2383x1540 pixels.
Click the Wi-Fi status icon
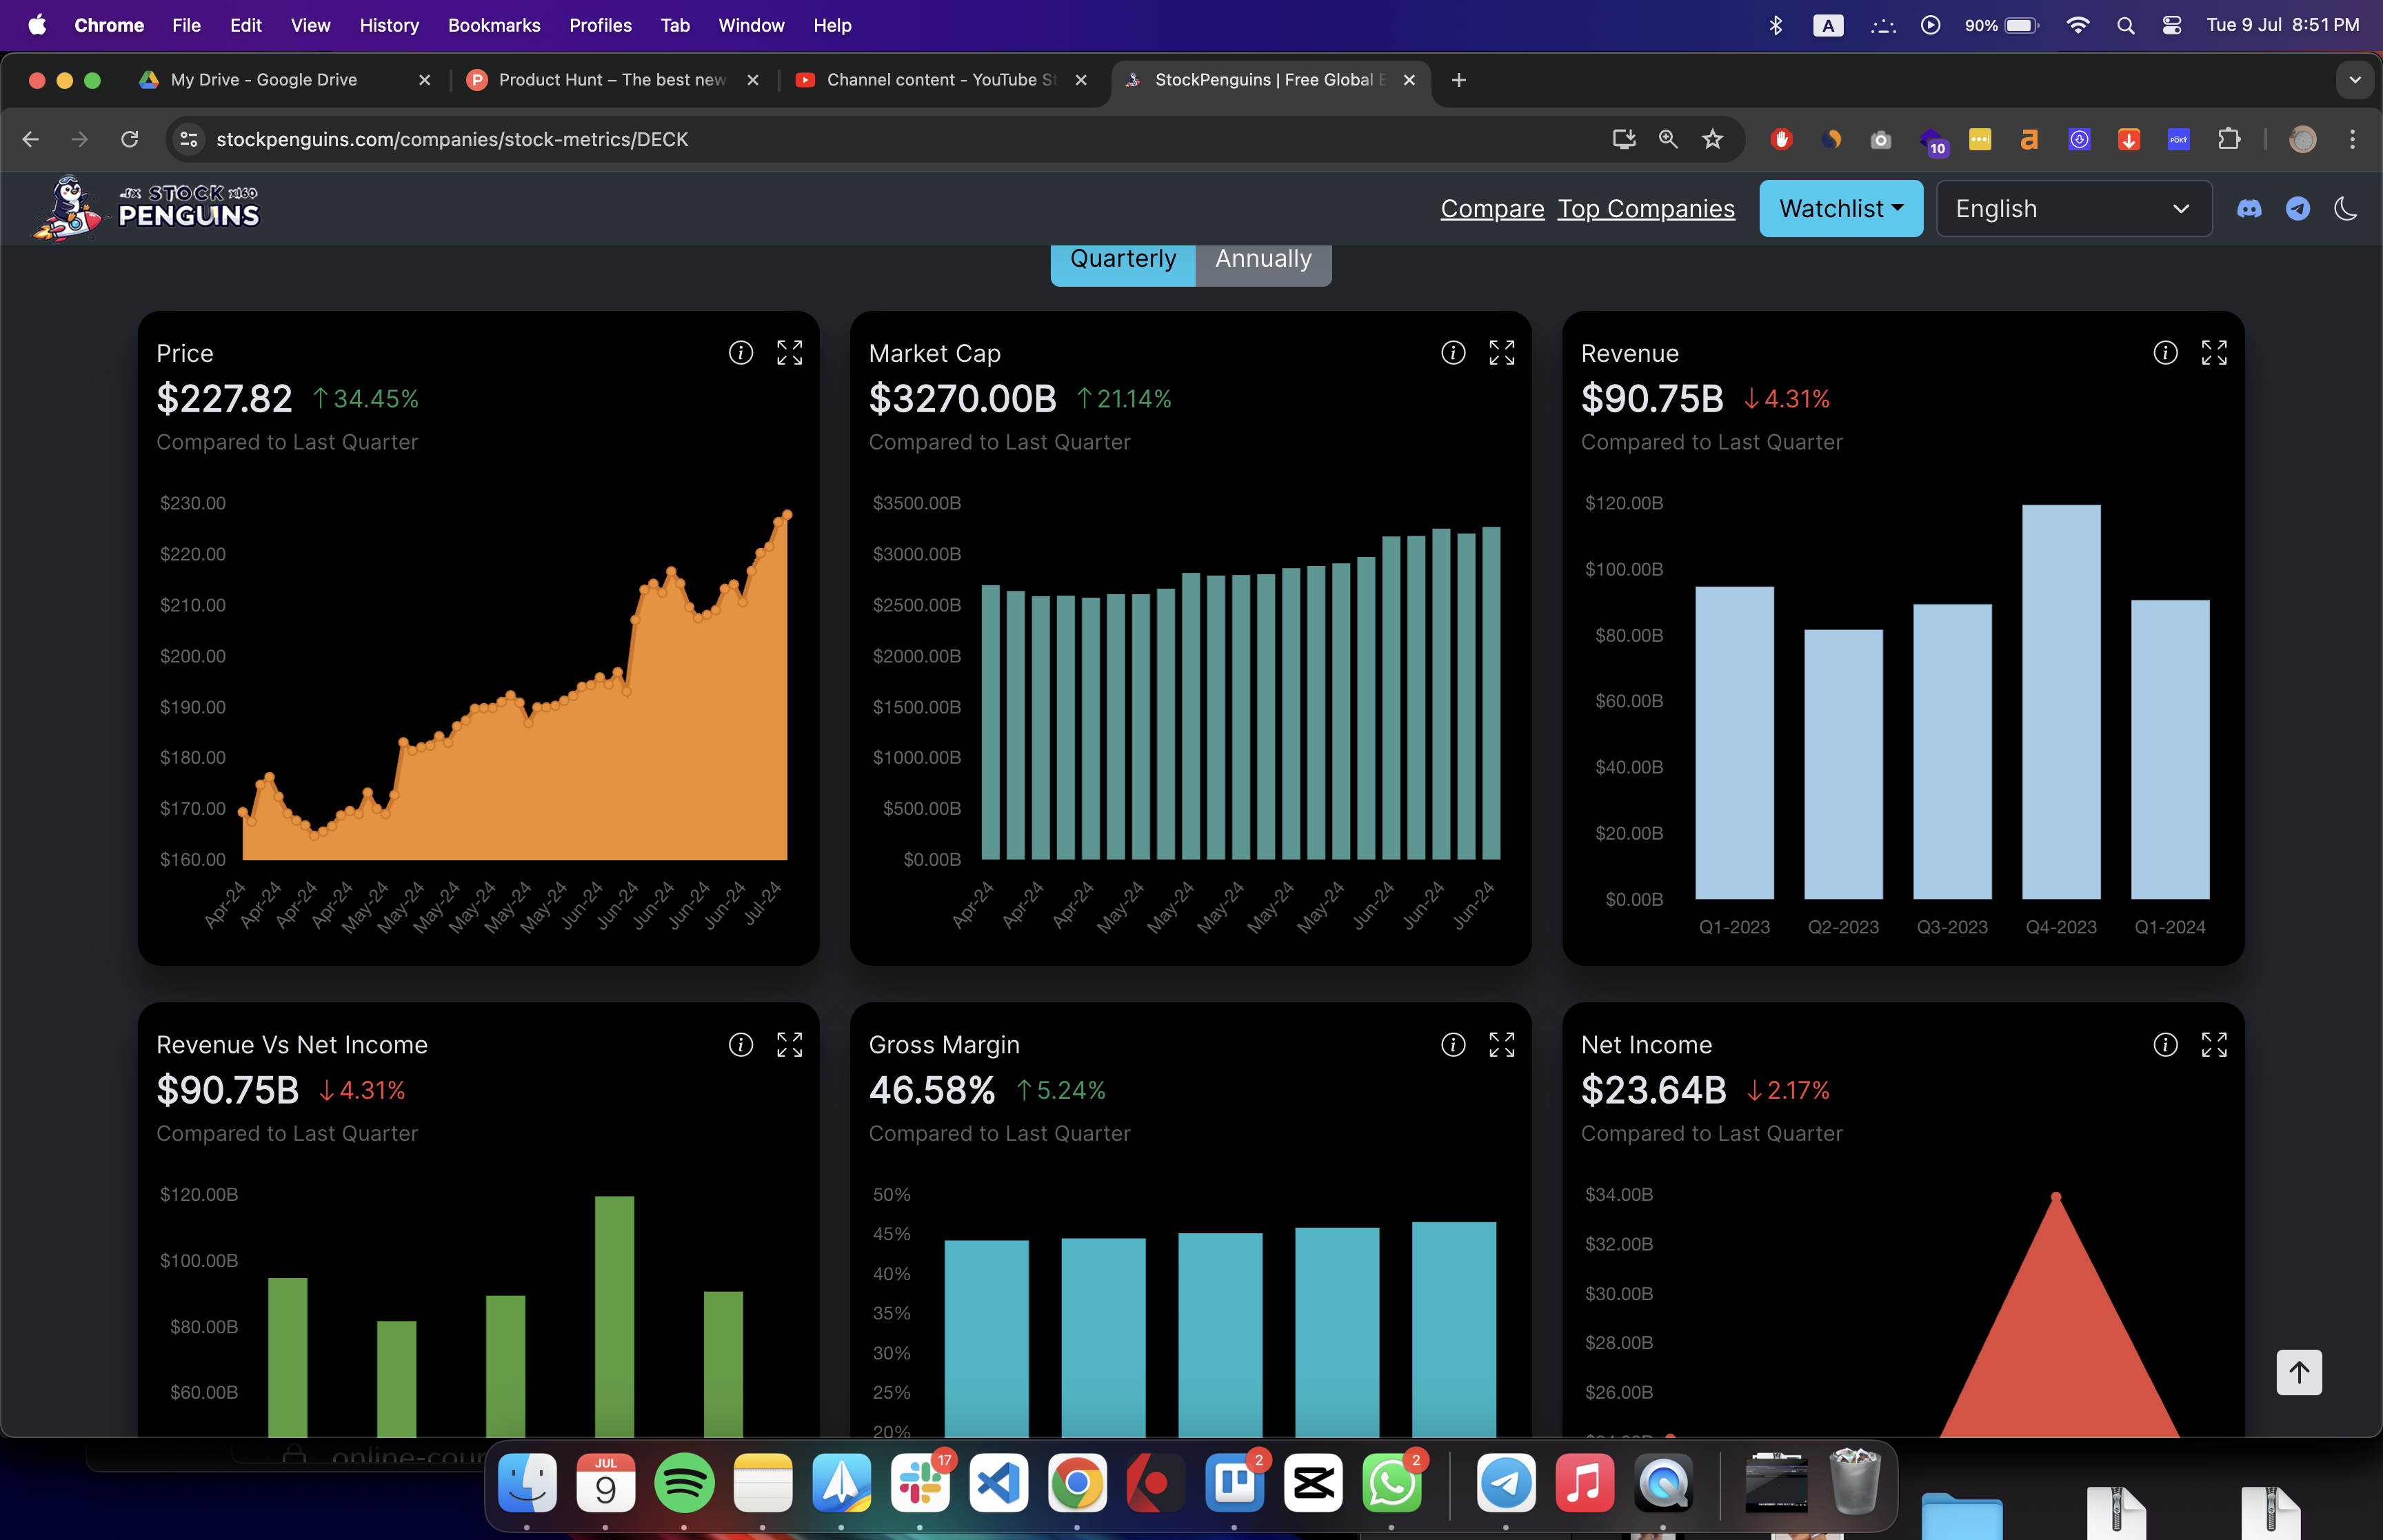click(2077, 25)
